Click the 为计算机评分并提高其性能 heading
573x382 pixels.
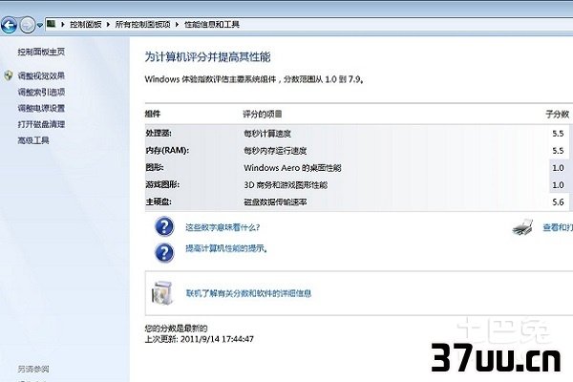[x=207, y=57]
